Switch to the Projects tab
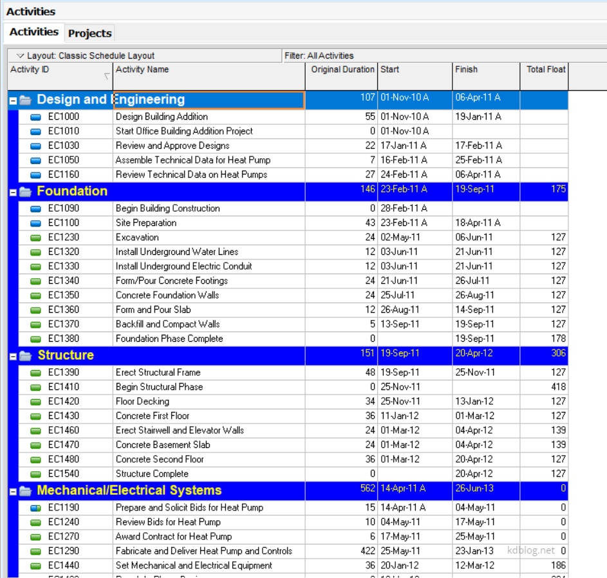Viewport: 607px width, 578px height. [89, 33]
